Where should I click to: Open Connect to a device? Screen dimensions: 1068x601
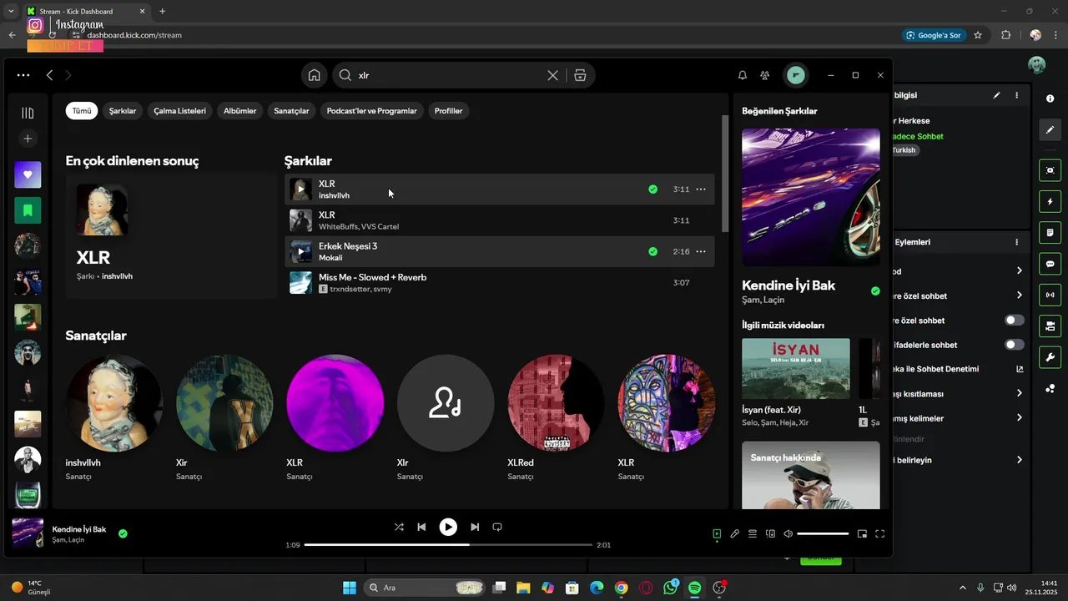pyautogui.click(x=771, y=533)
